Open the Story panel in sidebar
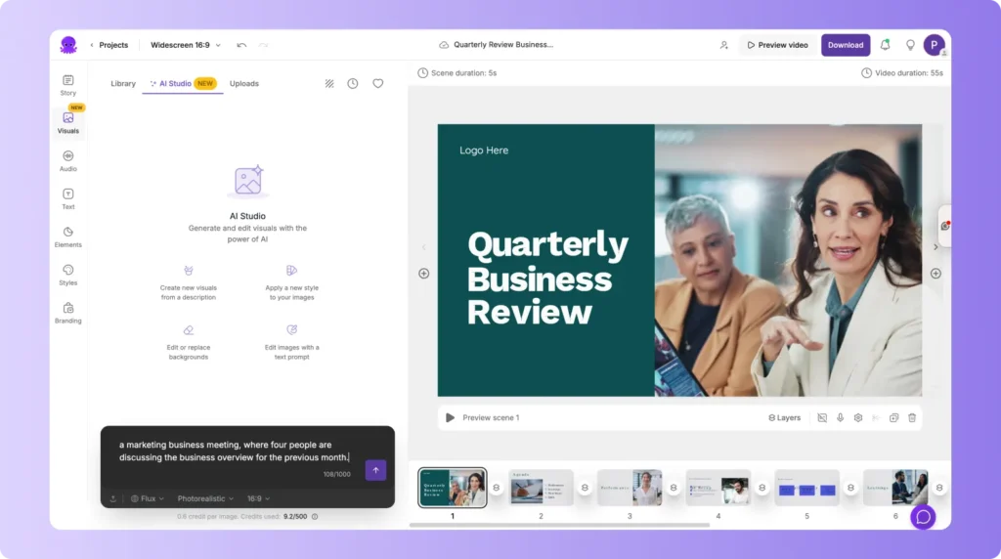 tap(67, 84)
